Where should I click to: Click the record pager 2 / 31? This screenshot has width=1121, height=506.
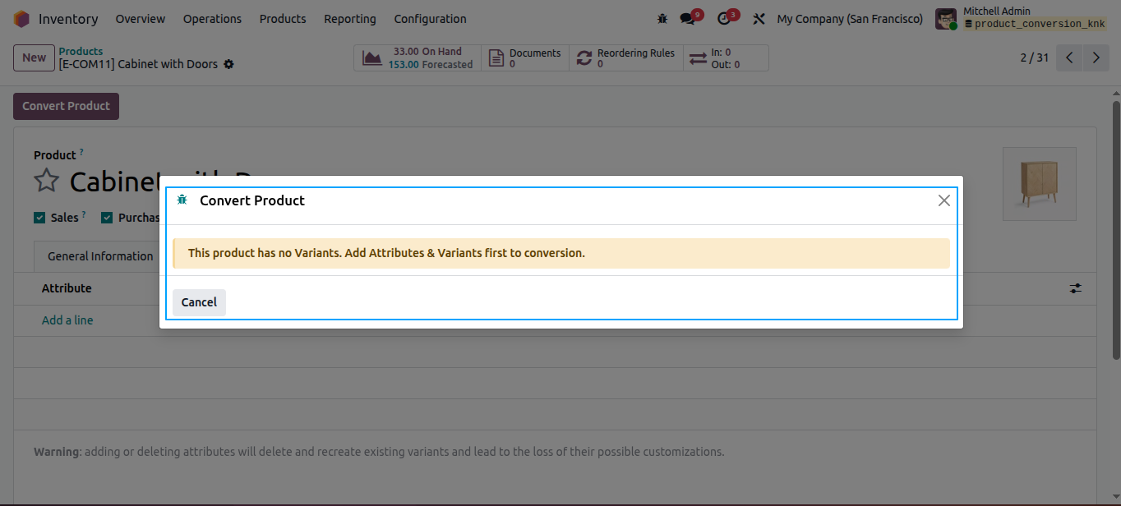pos(1035,58)
